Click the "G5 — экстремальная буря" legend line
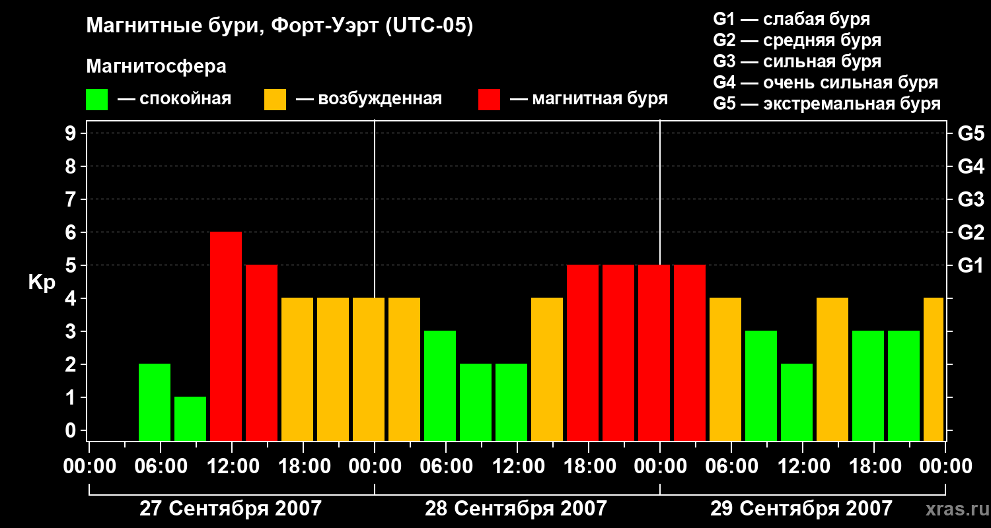Image resolution: width=991 pixels, height=528 pixels. click(827, 104)
